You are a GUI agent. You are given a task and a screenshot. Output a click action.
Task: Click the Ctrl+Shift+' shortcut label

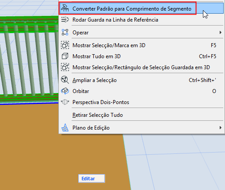pos(202,80)
